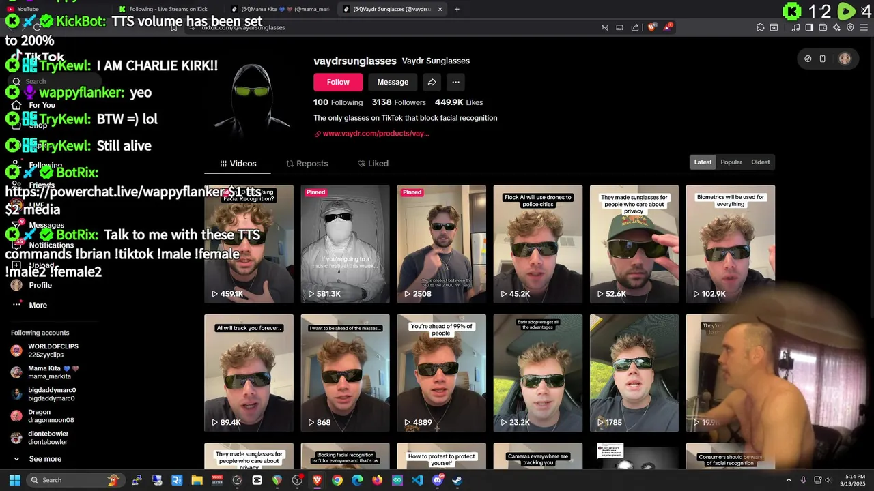Open the Brave playlist music note icon
The height and width of the screenshot is (491, 874).
pyautogui.click(x=796, y=27)
